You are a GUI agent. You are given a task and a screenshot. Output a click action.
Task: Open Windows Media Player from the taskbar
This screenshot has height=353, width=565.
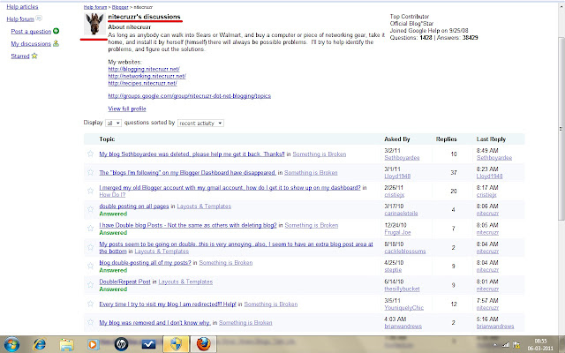coord(94,345)
